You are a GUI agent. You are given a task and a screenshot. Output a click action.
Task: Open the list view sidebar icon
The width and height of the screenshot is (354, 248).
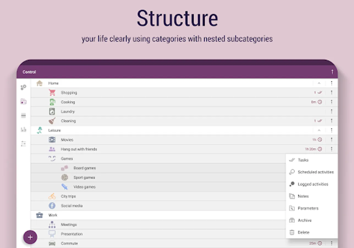[x=23, y=115]
